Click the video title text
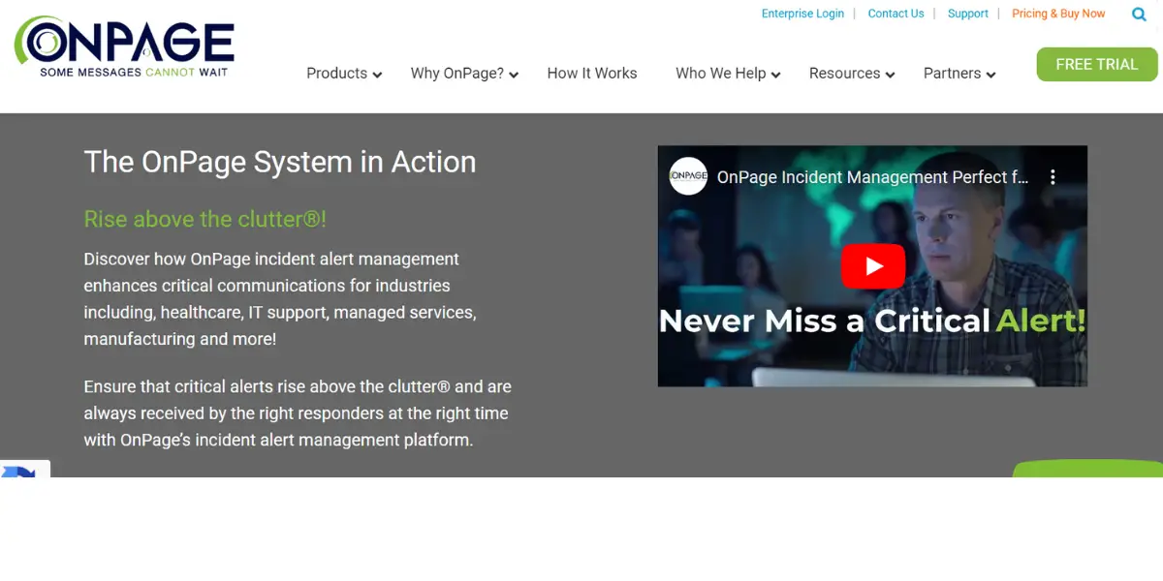Screen dimensions: 1163x581 (x=872, y=177)
